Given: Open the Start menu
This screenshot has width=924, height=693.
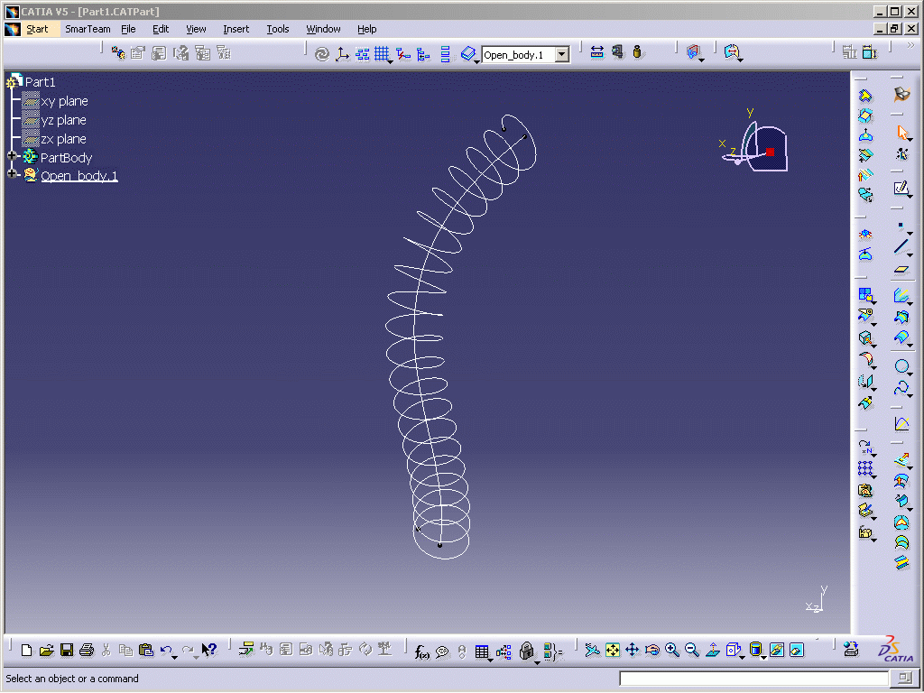Looking at the screenshot, I should (37, 29).
